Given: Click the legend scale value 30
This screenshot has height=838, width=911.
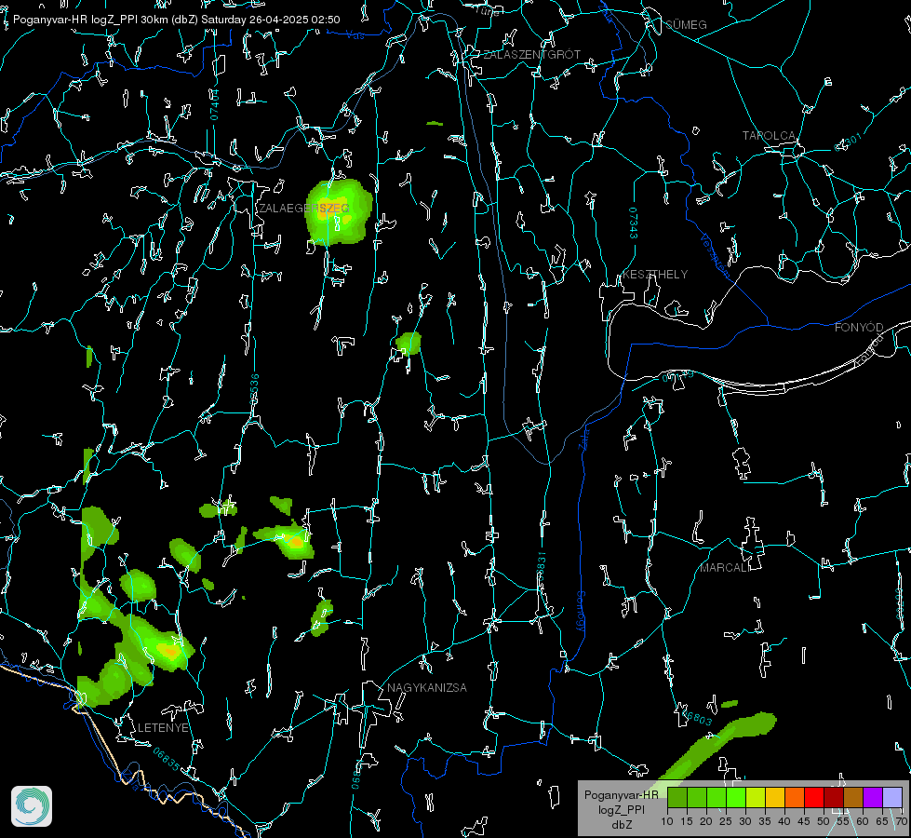Looking at the screenshot, I should (744, 821).
